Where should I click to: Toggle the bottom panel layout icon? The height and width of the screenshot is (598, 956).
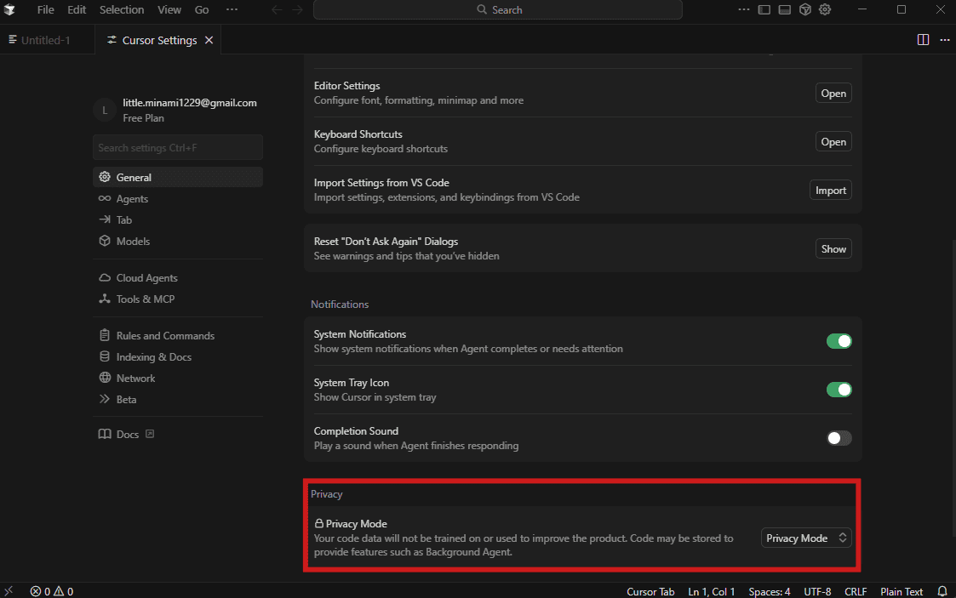(x=784, y=10)
